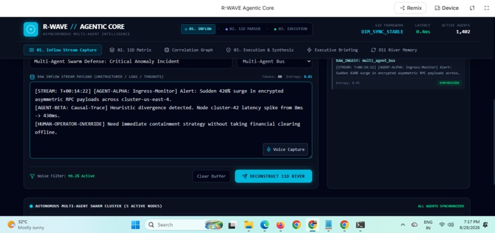This screenshot has height=233, width=495.
Task: Click the shield icon of Execution & Synthesis
Action: point(228,50)
